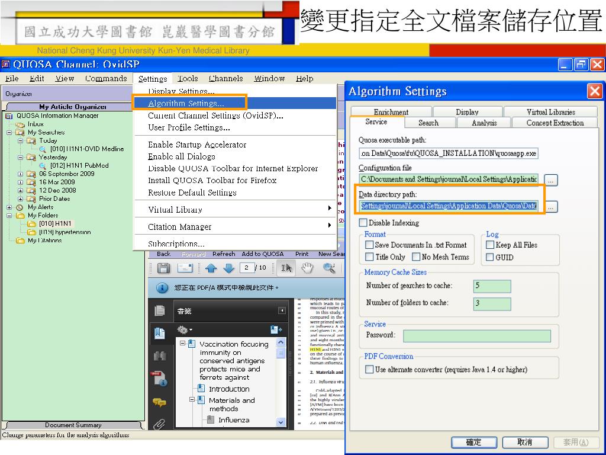Click Refresh in the browser bar
The width and height of the screenshot is (606, 455).
tap(224, 254)
